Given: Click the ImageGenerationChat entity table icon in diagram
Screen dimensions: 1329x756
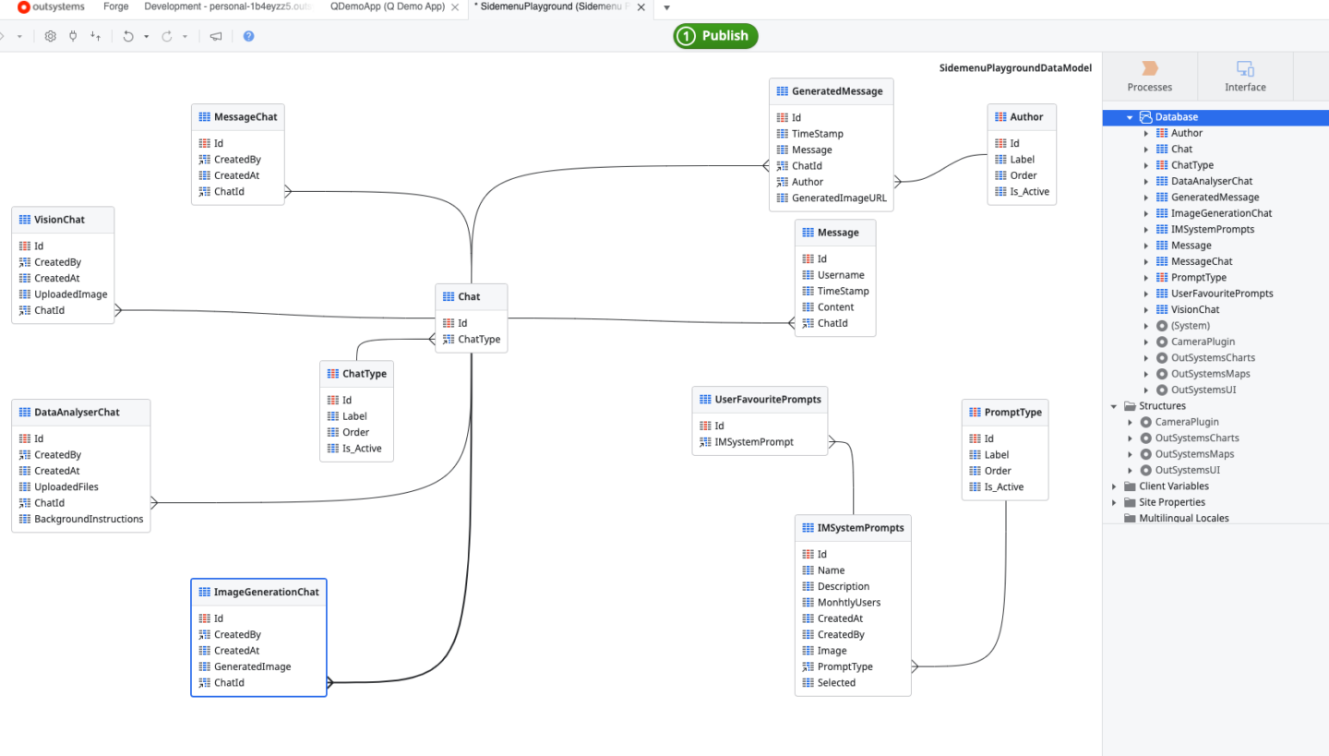Looking at the screenshot, I should coord(203,592).
